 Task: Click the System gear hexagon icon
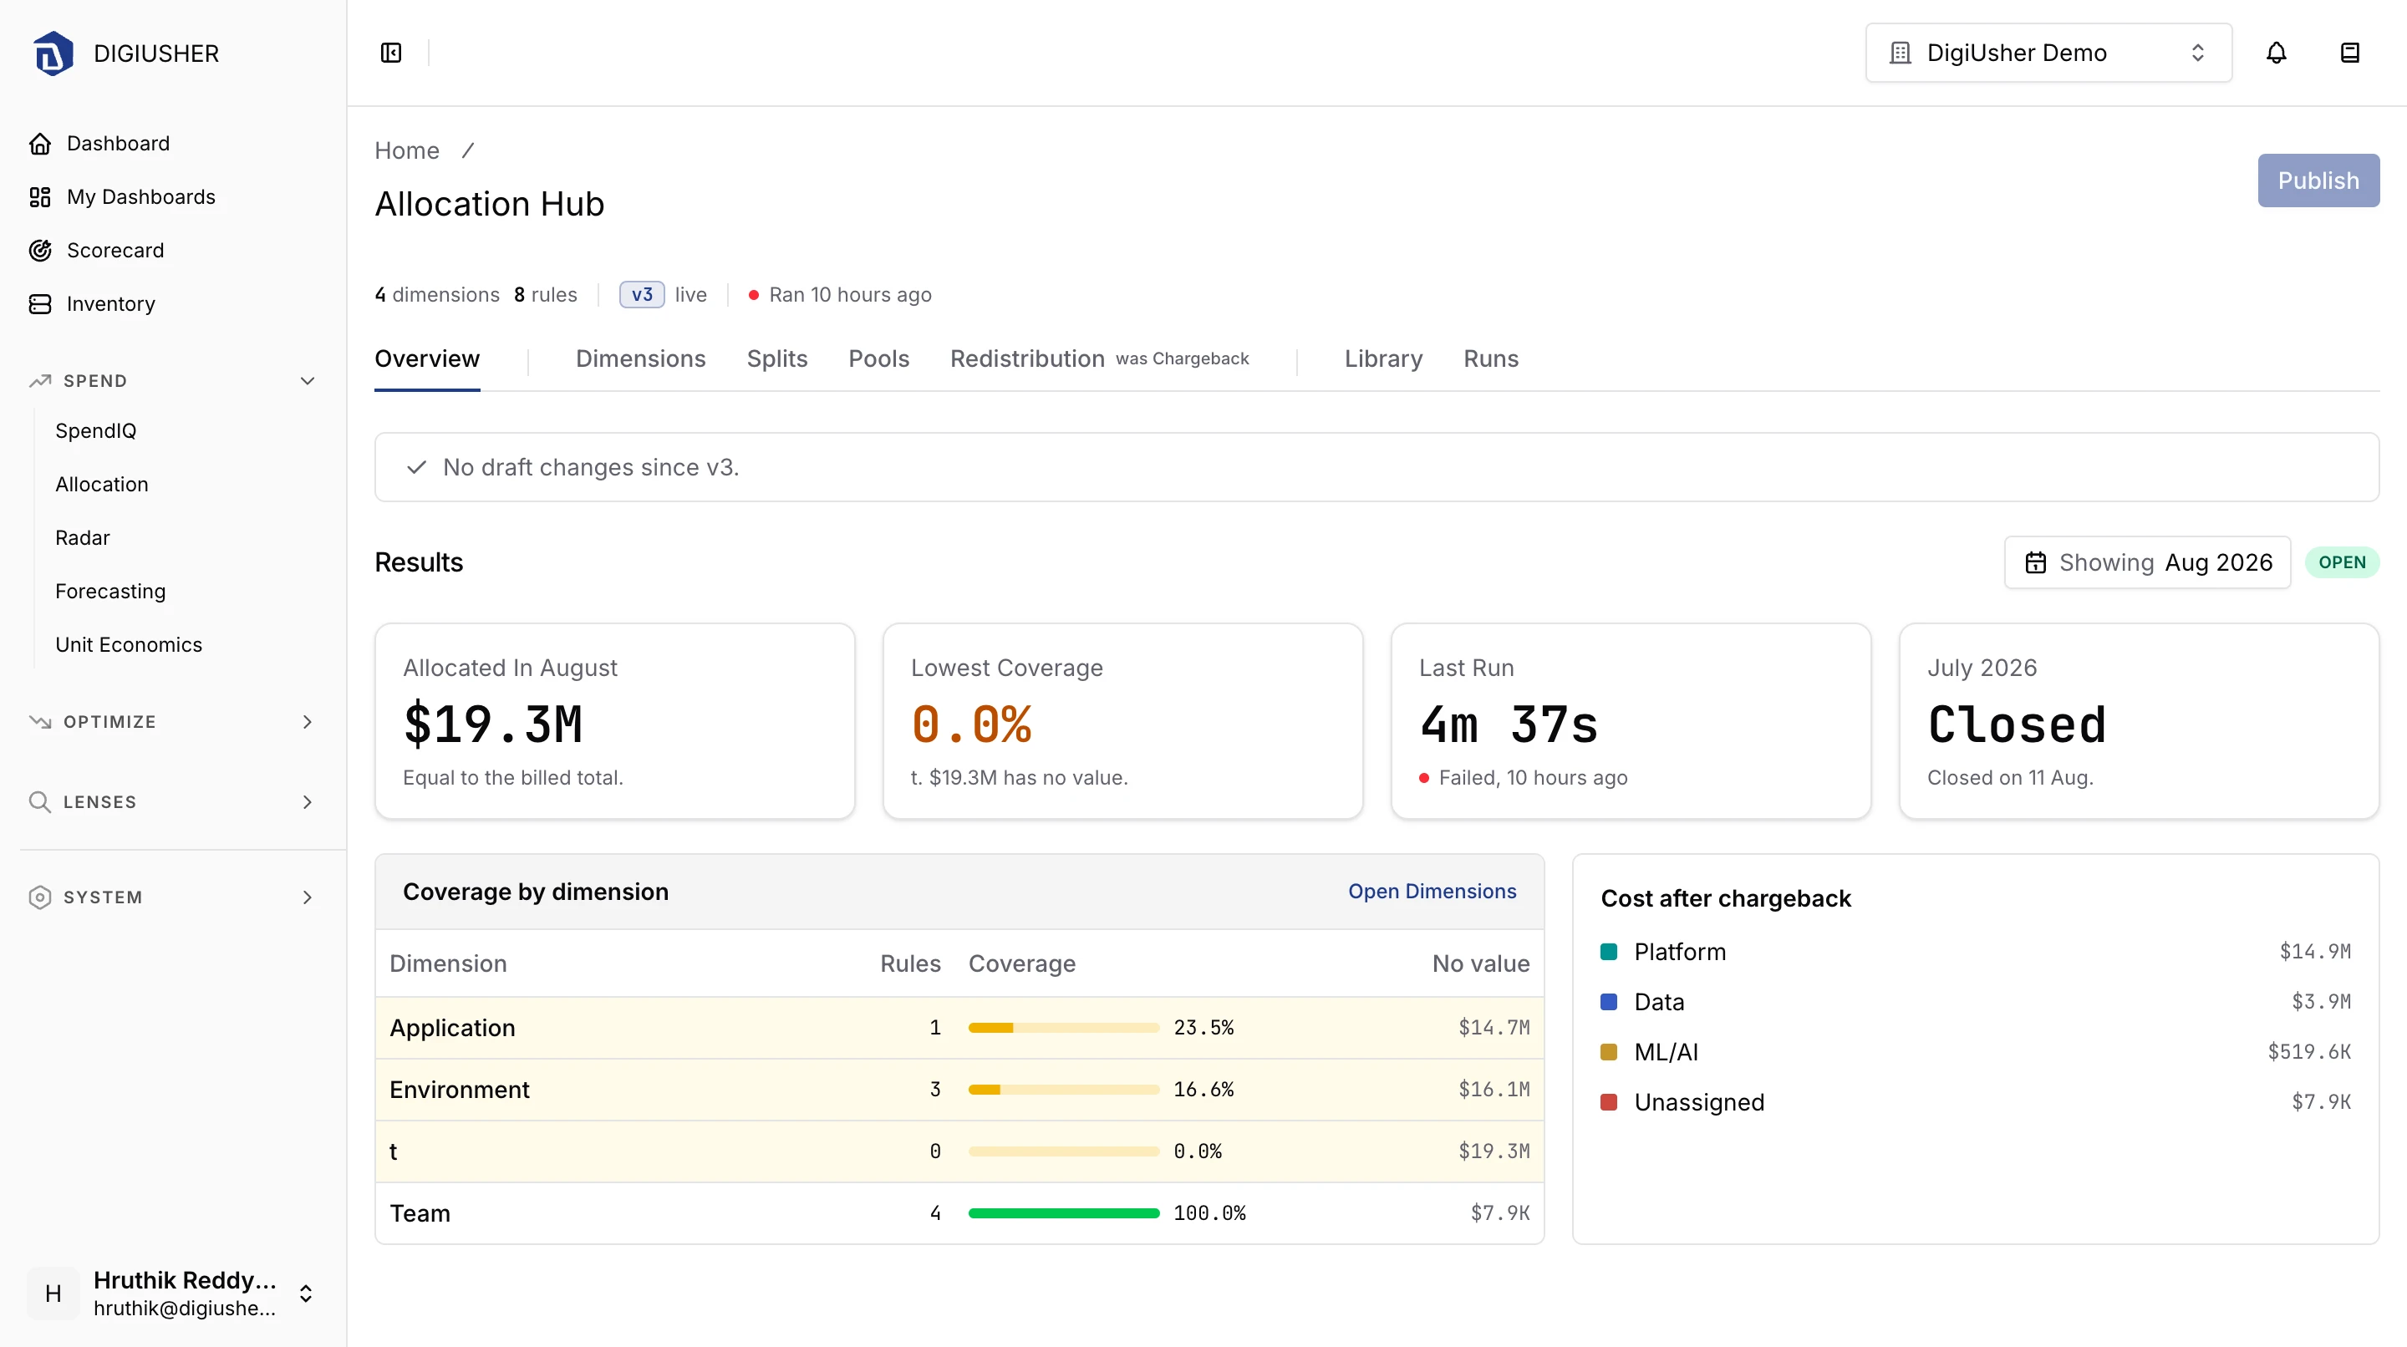click(x=40, y=897)
